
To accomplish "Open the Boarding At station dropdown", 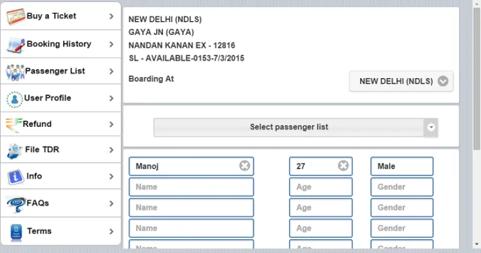I will coord(401,81).
